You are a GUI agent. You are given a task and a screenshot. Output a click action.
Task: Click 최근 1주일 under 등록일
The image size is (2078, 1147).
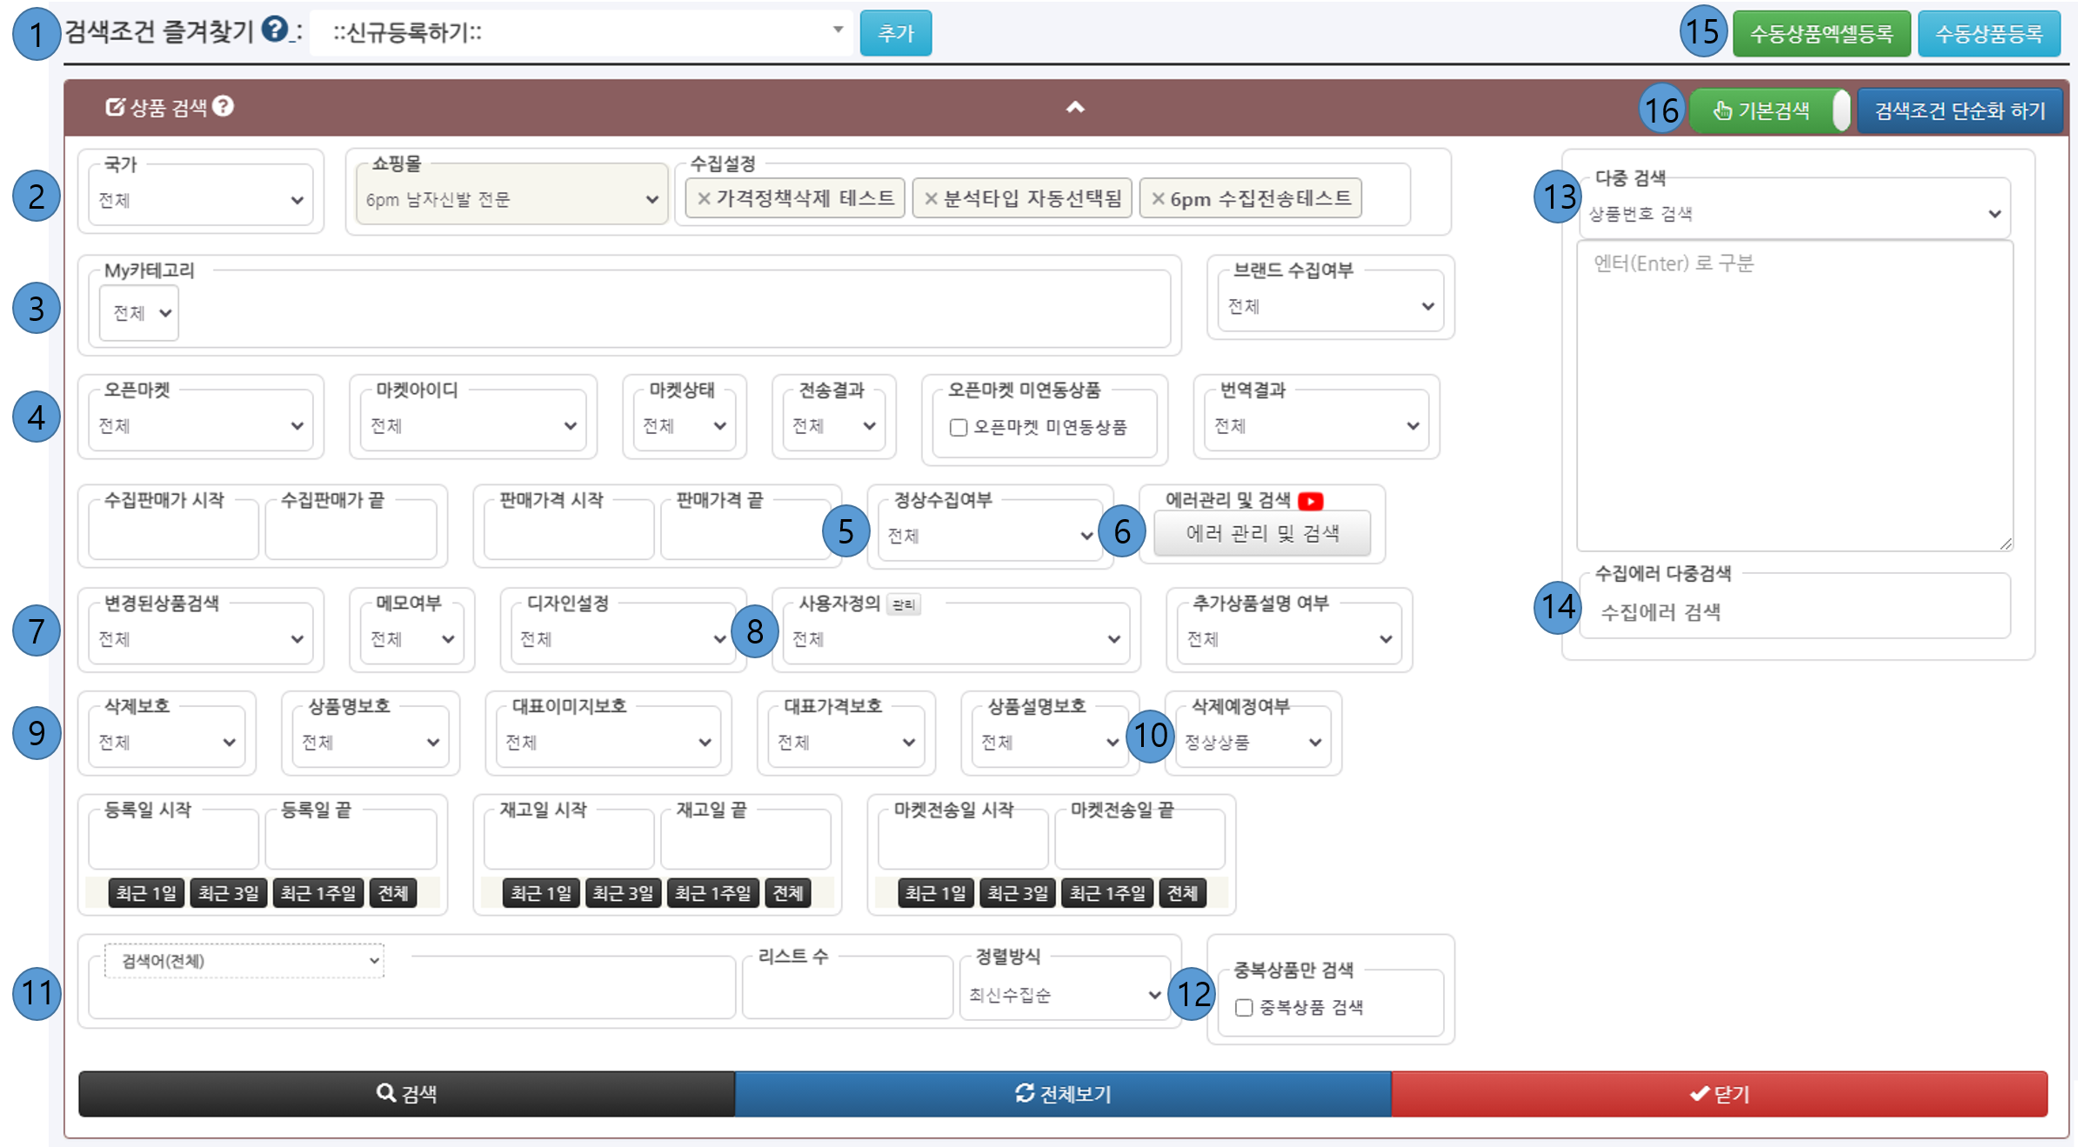tap(317, 893)
